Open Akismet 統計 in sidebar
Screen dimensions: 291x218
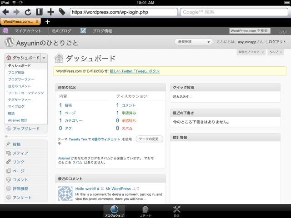coord(17,120)
